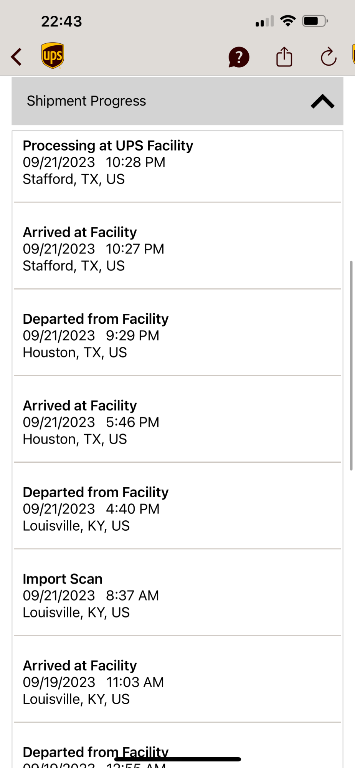
Task: Refresh tracking with the reload icon
Action: (x=329, y=57)
